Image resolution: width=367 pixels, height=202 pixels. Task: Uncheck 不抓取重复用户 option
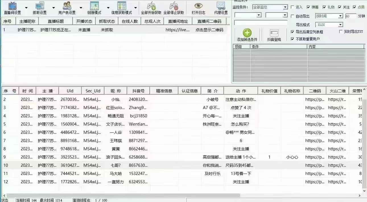point(292,38)
